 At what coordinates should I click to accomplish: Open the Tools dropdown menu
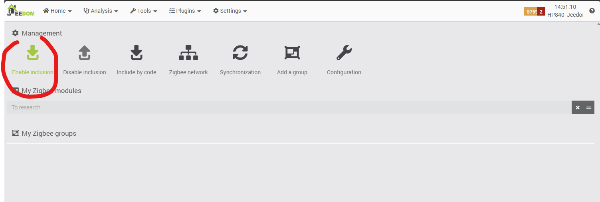144,11
